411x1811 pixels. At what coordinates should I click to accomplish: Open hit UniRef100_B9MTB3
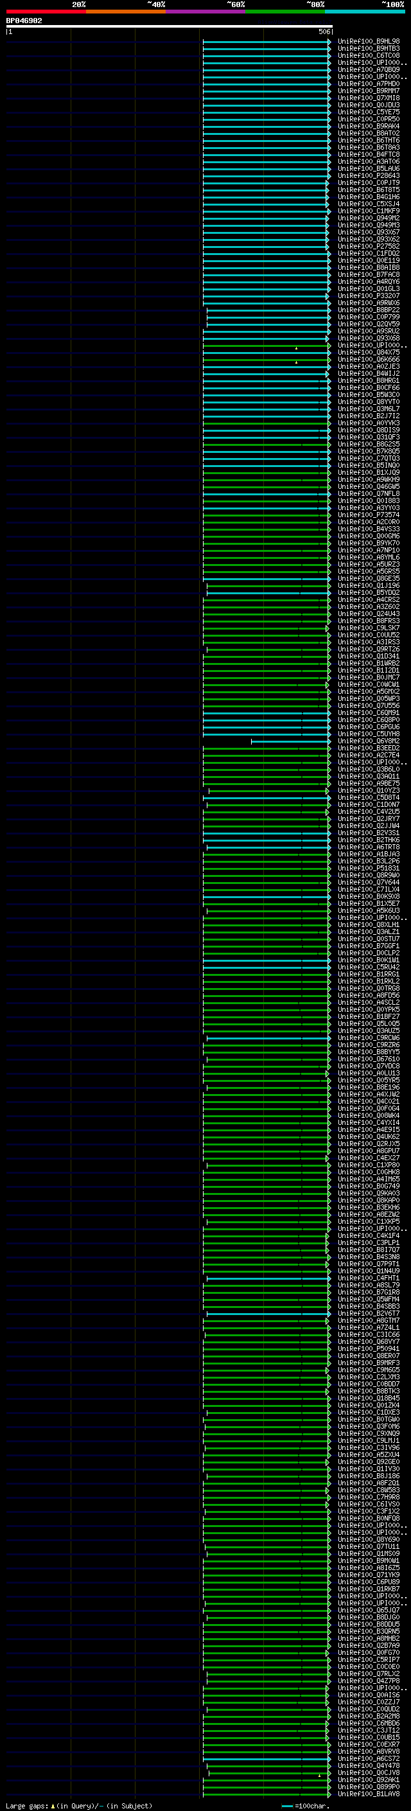coord(368,49)
